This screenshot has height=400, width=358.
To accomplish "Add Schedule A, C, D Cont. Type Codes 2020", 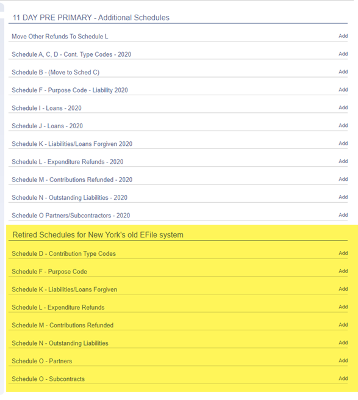I will click(x=343, y=54).
